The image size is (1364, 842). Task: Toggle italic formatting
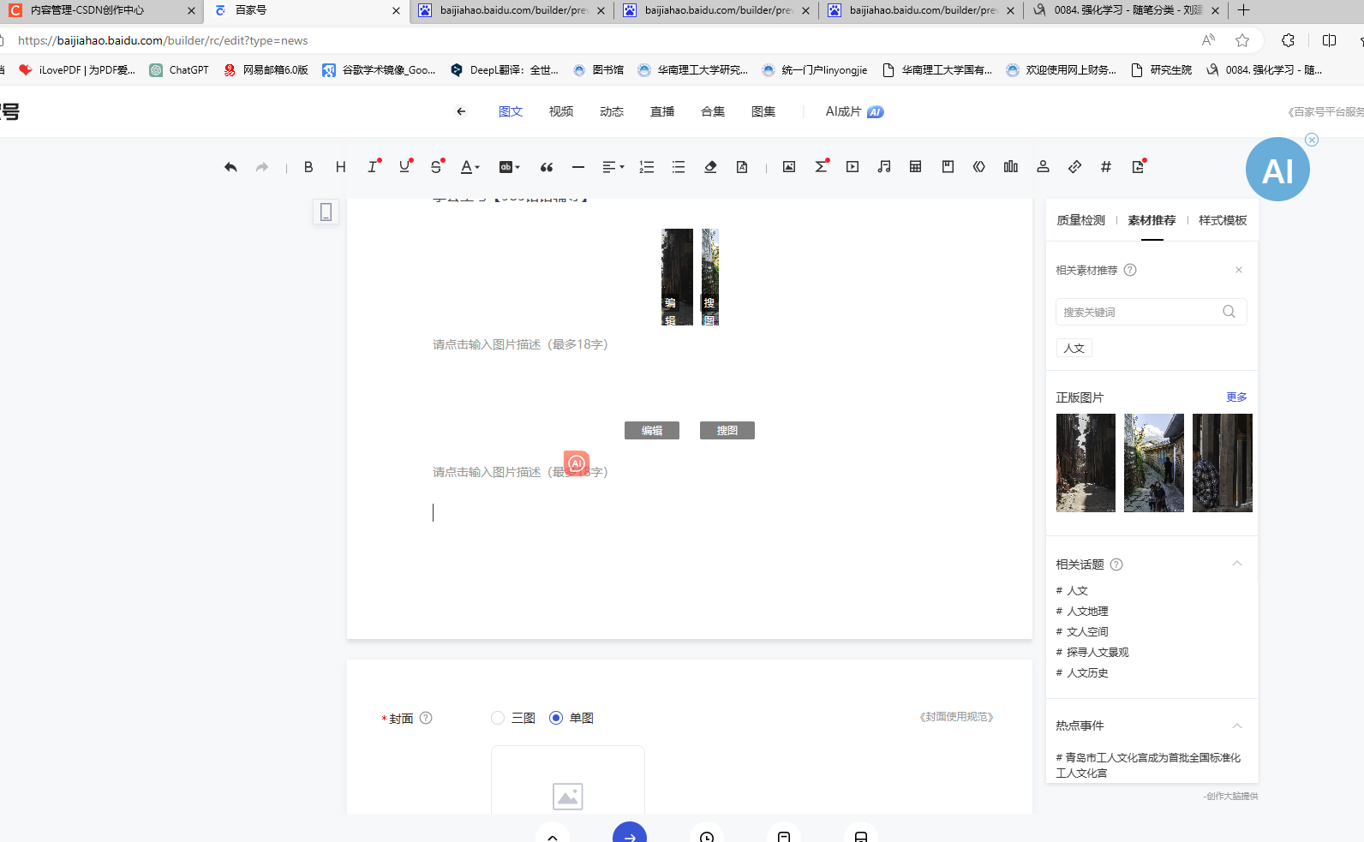point(373,167)
